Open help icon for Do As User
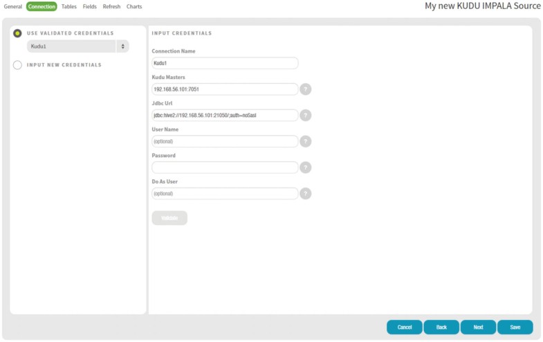The height and width of the screenshot is (342, 543). coord(305,193)
